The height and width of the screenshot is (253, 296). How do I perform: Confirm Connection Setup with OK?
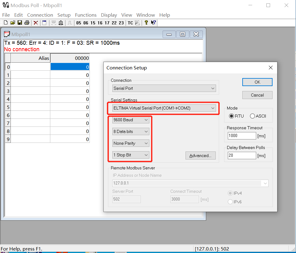[x=257, y=82]
